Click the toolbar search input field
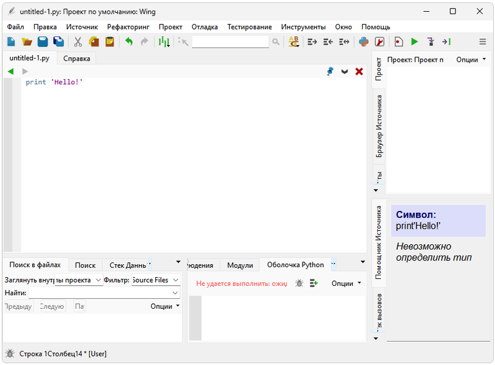495x365 pixels. [x=230, y=41]
